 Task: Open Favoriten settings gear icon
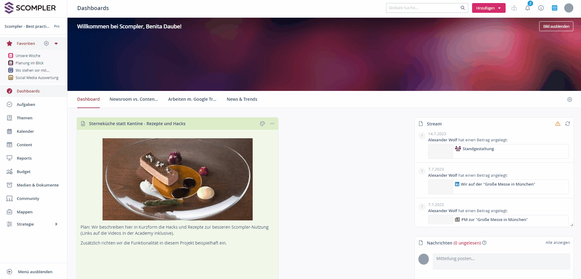46,43
